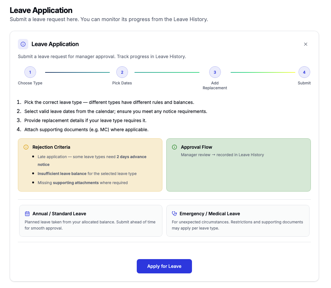This screenshot has height=288, width=331.
Task: Select step 3 Add Replacement circle
Action: [x=215, y=72]
